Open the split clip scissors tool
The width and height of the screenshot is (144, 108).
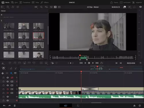(x=3, y=63)
